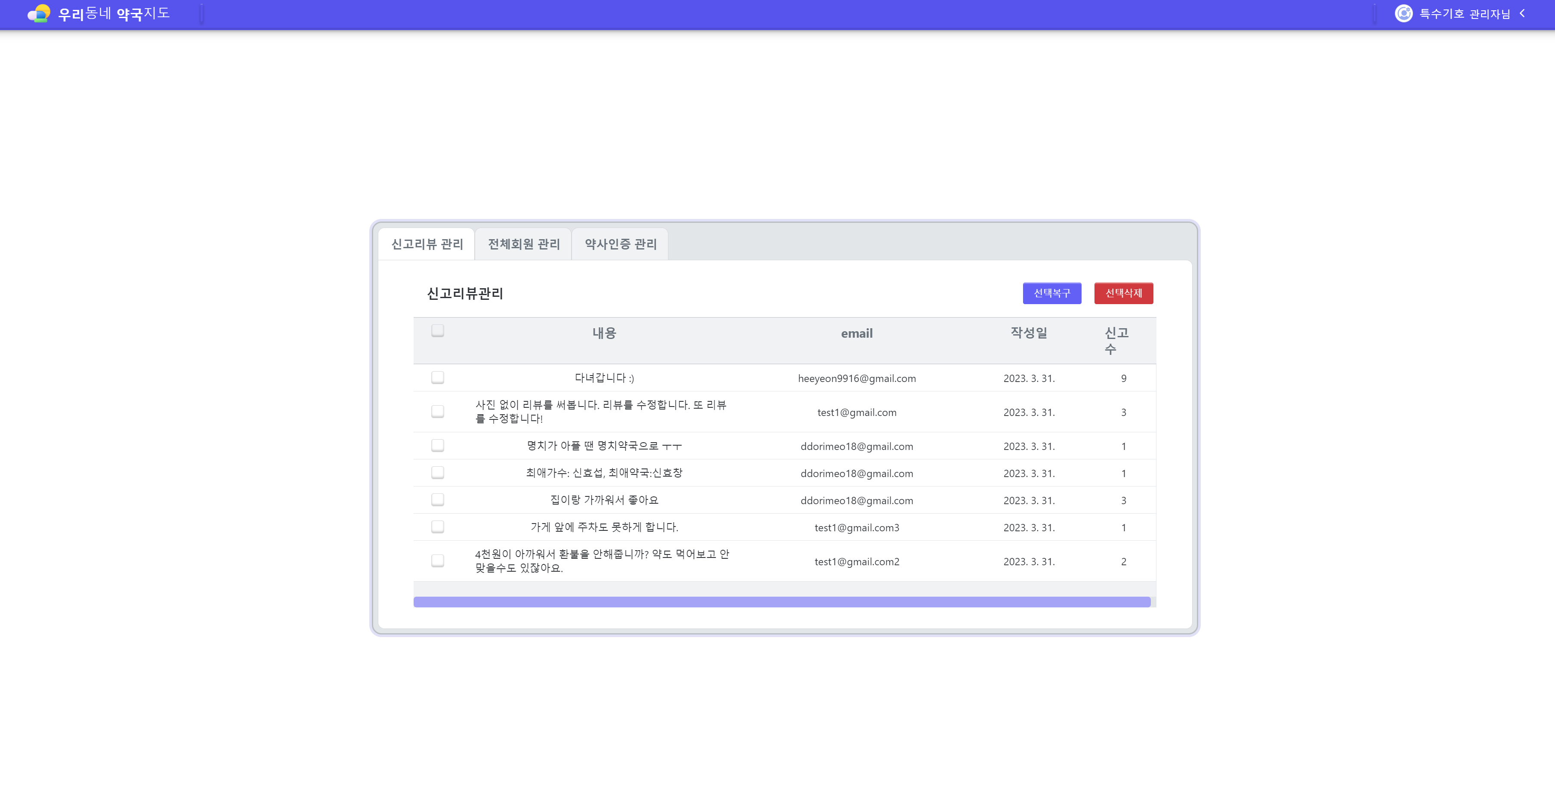The width and height of the screenshot is (1555, 807).
Task: Check the 최애가수 신효섭 review checkbox
Action: pyautogui.click(x=438, y=472)
